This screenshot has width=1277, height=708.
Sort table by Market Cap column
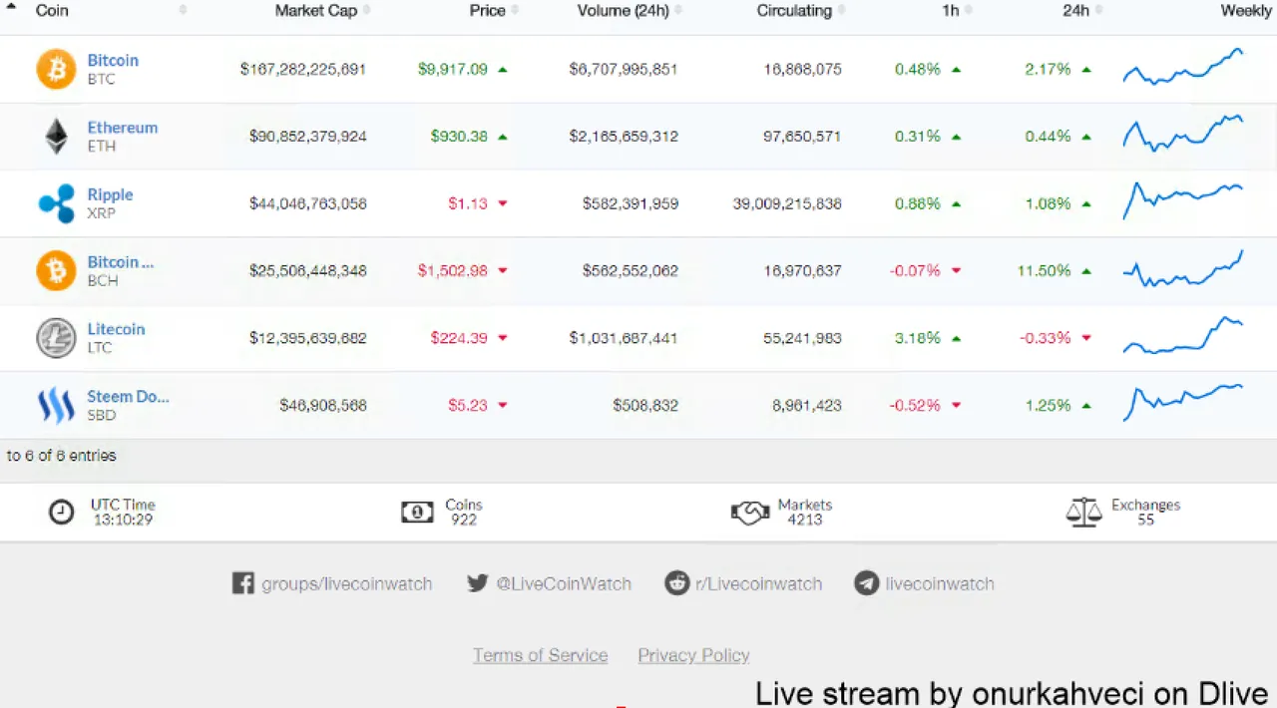315,10
